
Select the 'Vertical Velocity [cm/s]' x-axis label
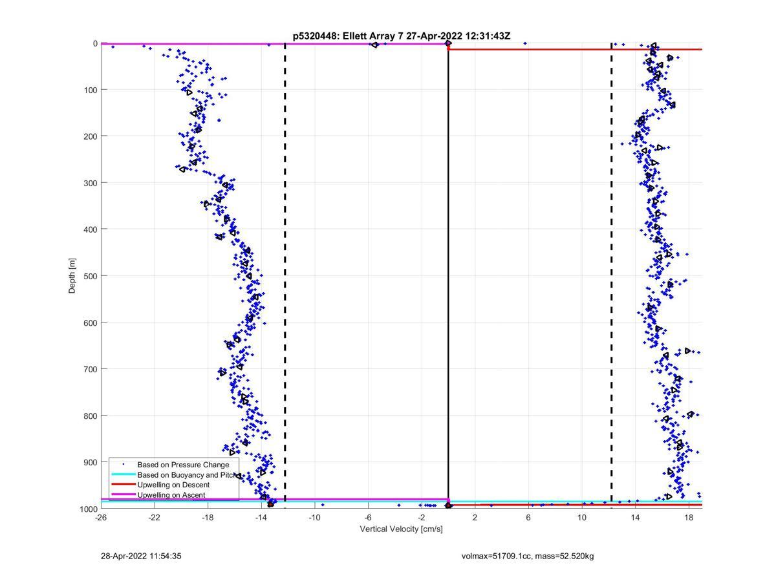tap(402, 529)
